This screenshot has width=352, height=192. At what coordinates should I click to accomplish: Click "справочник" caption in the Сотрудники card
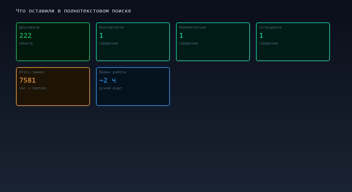(x=269, y=44)
